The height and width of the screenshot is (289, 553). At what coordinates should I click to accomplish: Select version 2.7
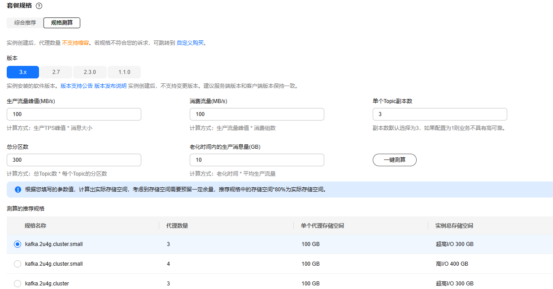[56, 72]
